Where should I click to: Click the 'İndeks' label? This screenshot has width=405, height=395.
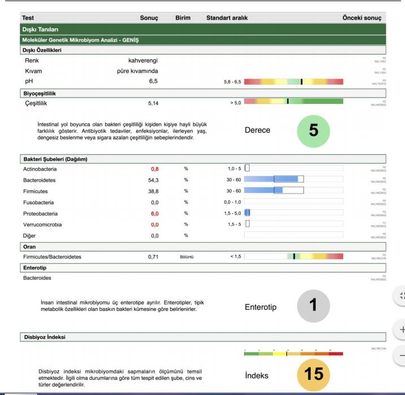(x=257, y=376)
